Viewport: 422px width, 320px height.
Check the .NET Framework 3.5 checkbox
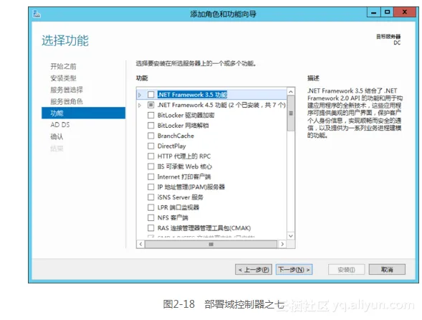coord(151,95)
